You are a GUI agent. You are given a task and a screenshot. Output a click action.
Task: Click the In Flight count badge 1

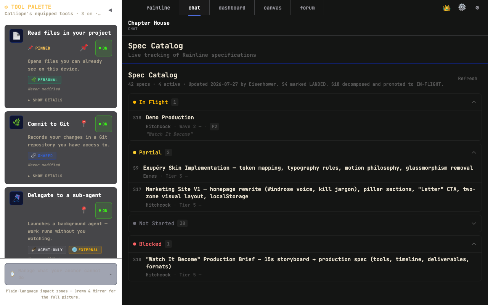point(175,102)
